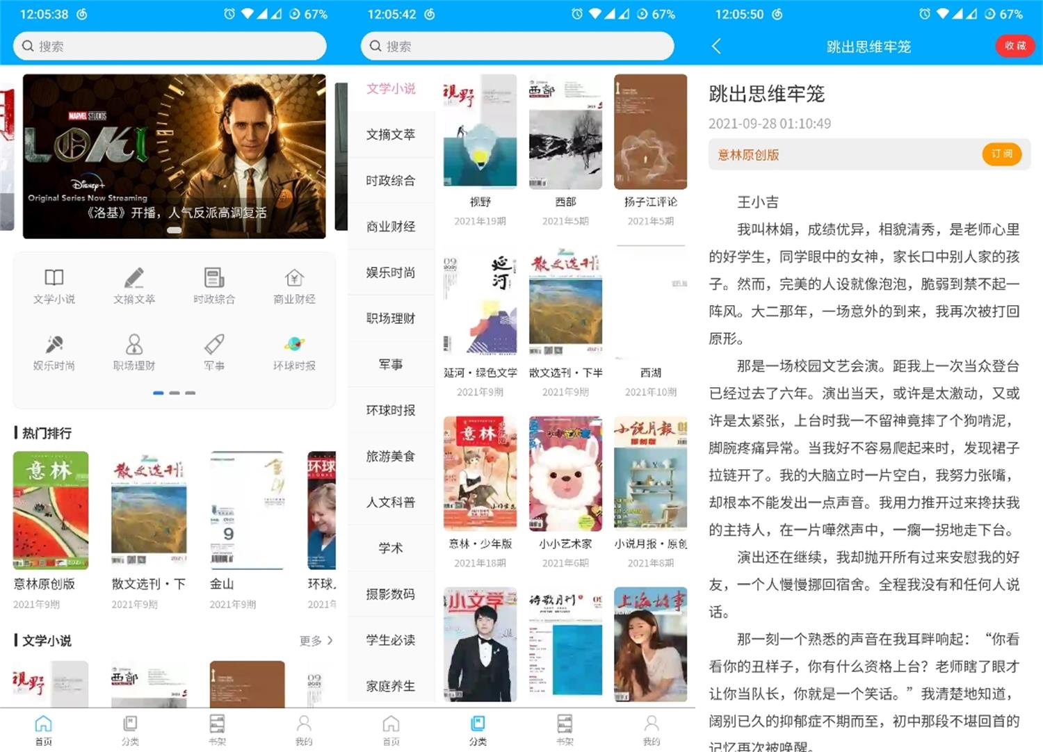Tap the search magnifier icon
This screenshot has width=1043, height=752.
click(28, 46)
